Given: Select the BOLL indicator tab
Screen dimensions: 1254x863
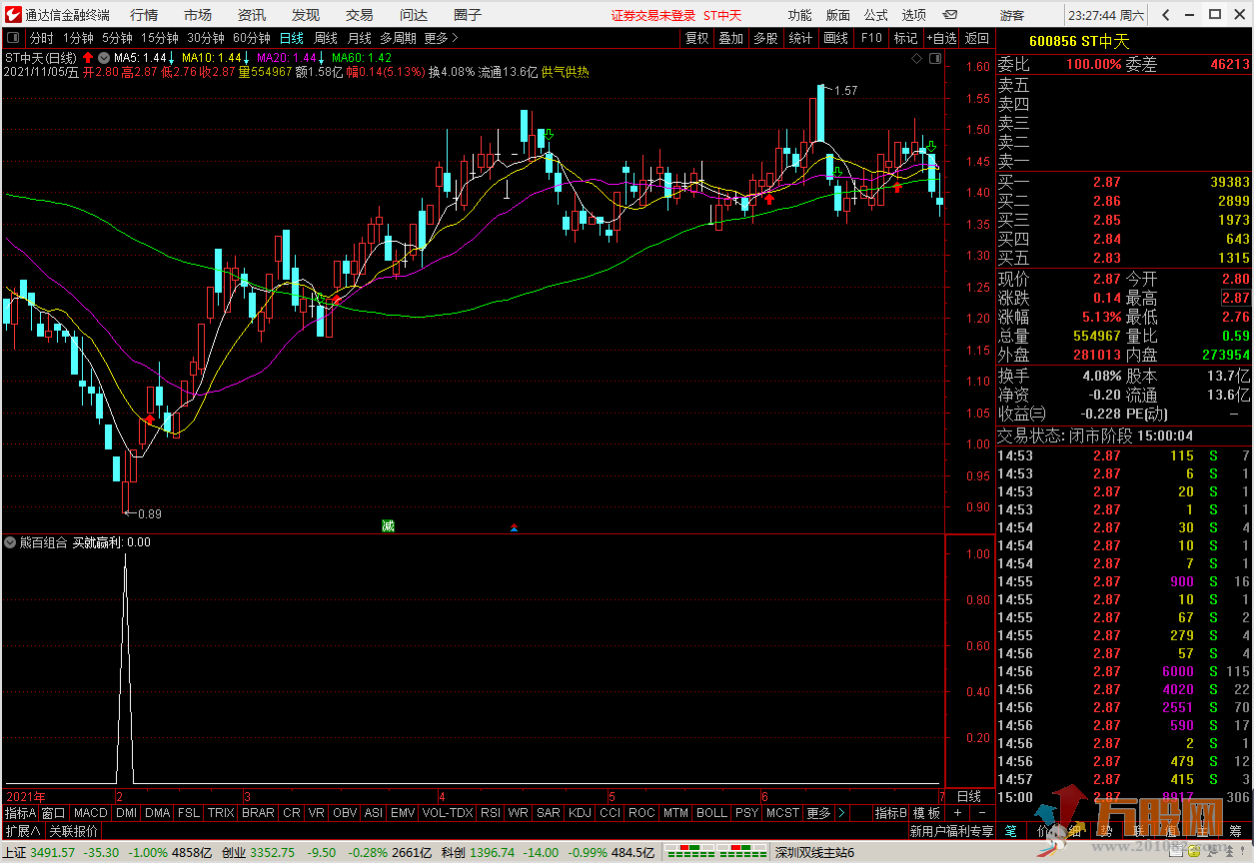Looking at the screenshot, I should coord(711,813).
